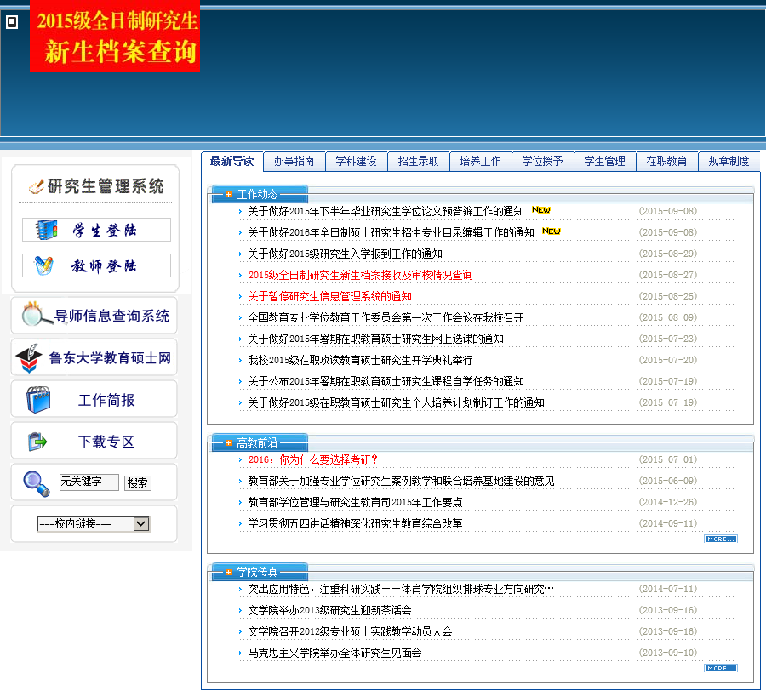Open the 规章制度 tab
This screenshot has width=766, height=696.
click(x=729, y=161)
